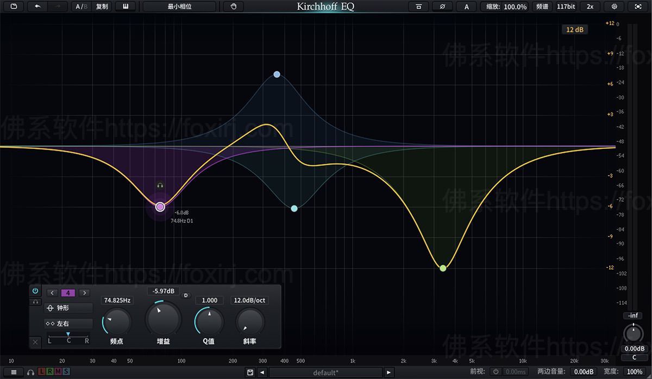
Task: Save preset using the floppy disk icon
Action: pos(250,372)
